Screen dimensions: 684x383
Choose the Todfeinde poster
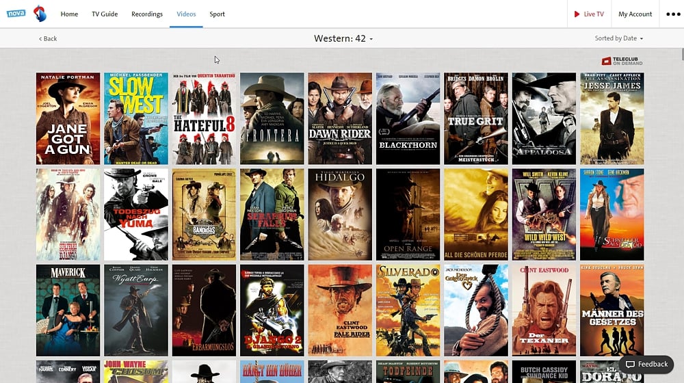click(408, 371)
